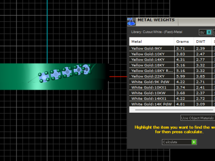This screenshot has width=215, height=161.
Task: Click the 2.39 DWT cell
Action: (x=203, y=48)
